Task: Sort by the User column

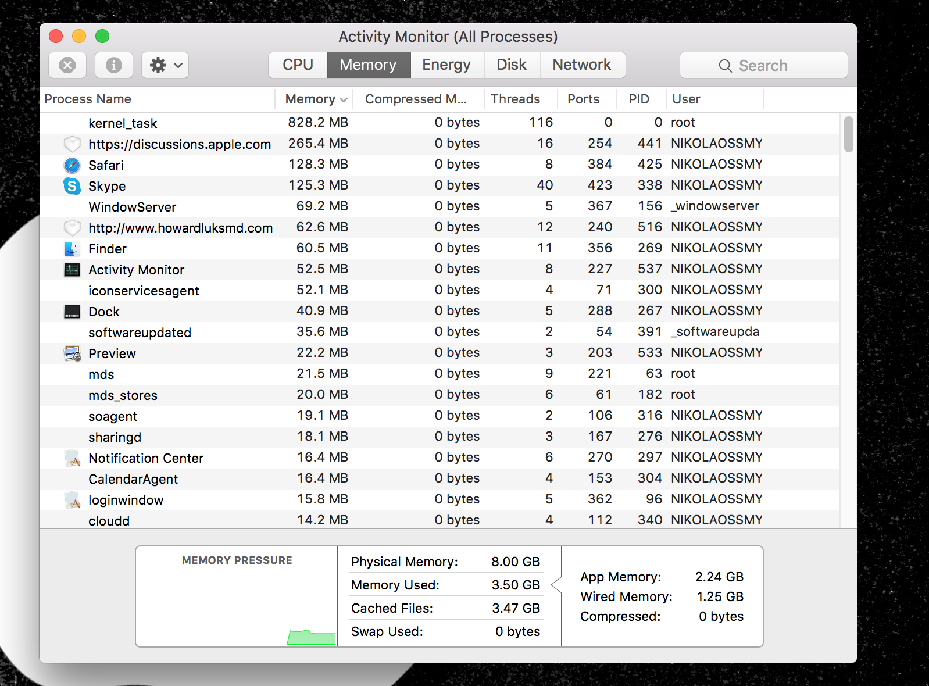Action: 715,99
